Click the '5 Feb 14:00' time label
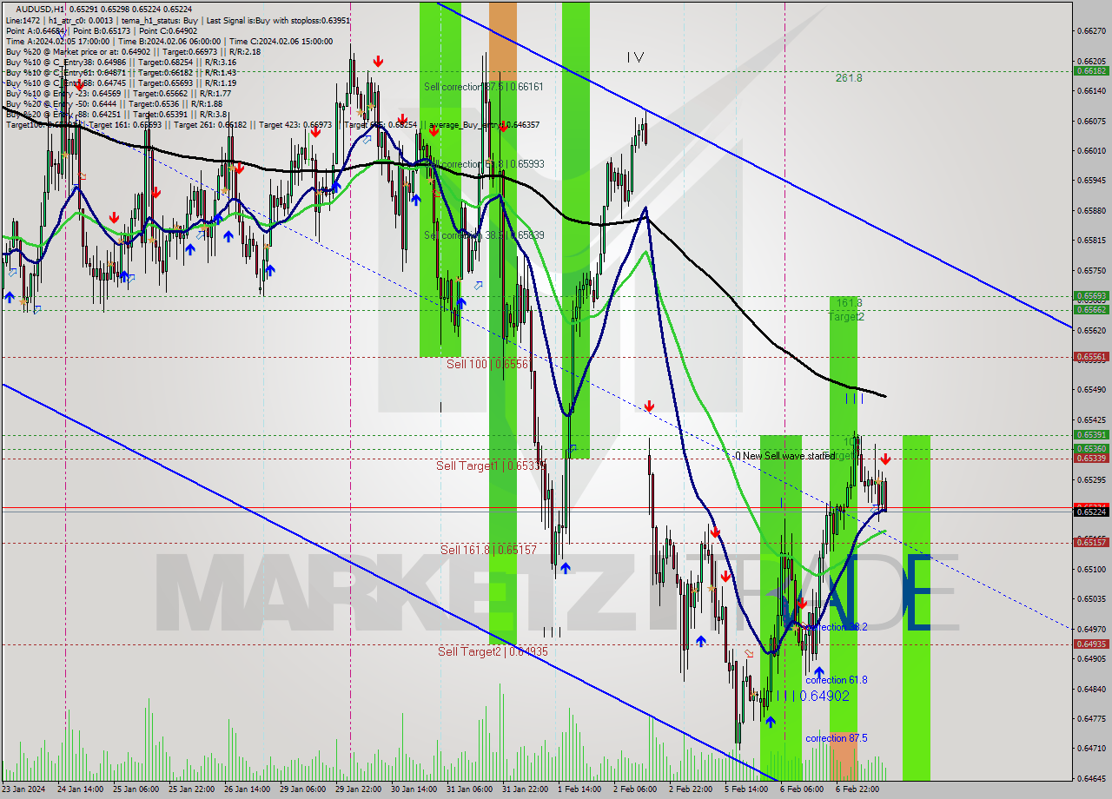The image size is (1112, 799). 748,789
